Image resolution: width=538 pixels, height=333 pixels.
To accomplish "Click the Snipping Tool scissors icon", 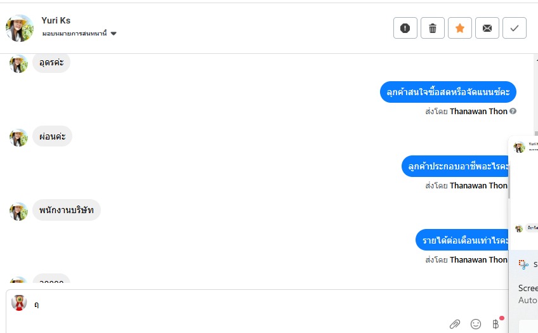I will [523, 264].
